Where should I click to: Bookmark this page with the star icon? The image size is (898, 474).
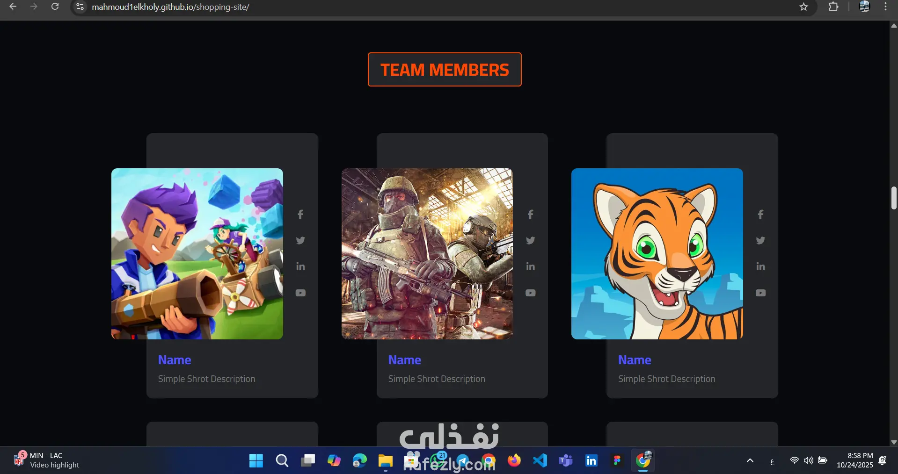coord(803,7)
